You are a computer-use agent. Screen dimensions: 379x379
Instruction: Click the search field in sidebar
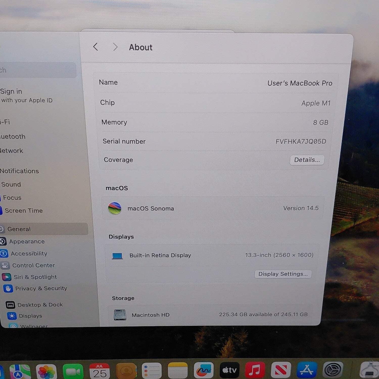click(x=38, y=70)
